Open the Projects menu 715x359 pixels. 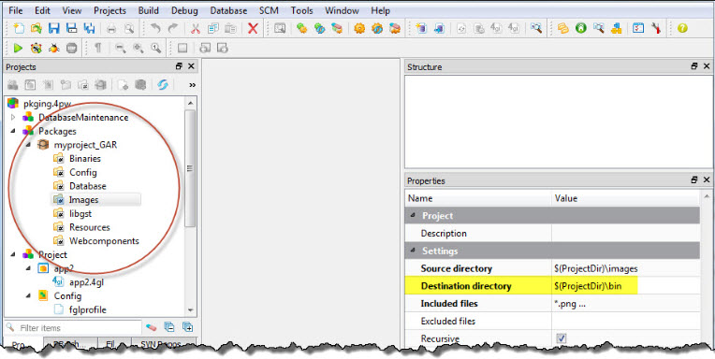(109, 10)
